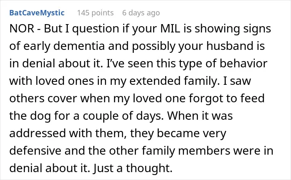Screen dimensions: 291x180
Task: Click the word NOR starting the comment
Action: [22, 29]
